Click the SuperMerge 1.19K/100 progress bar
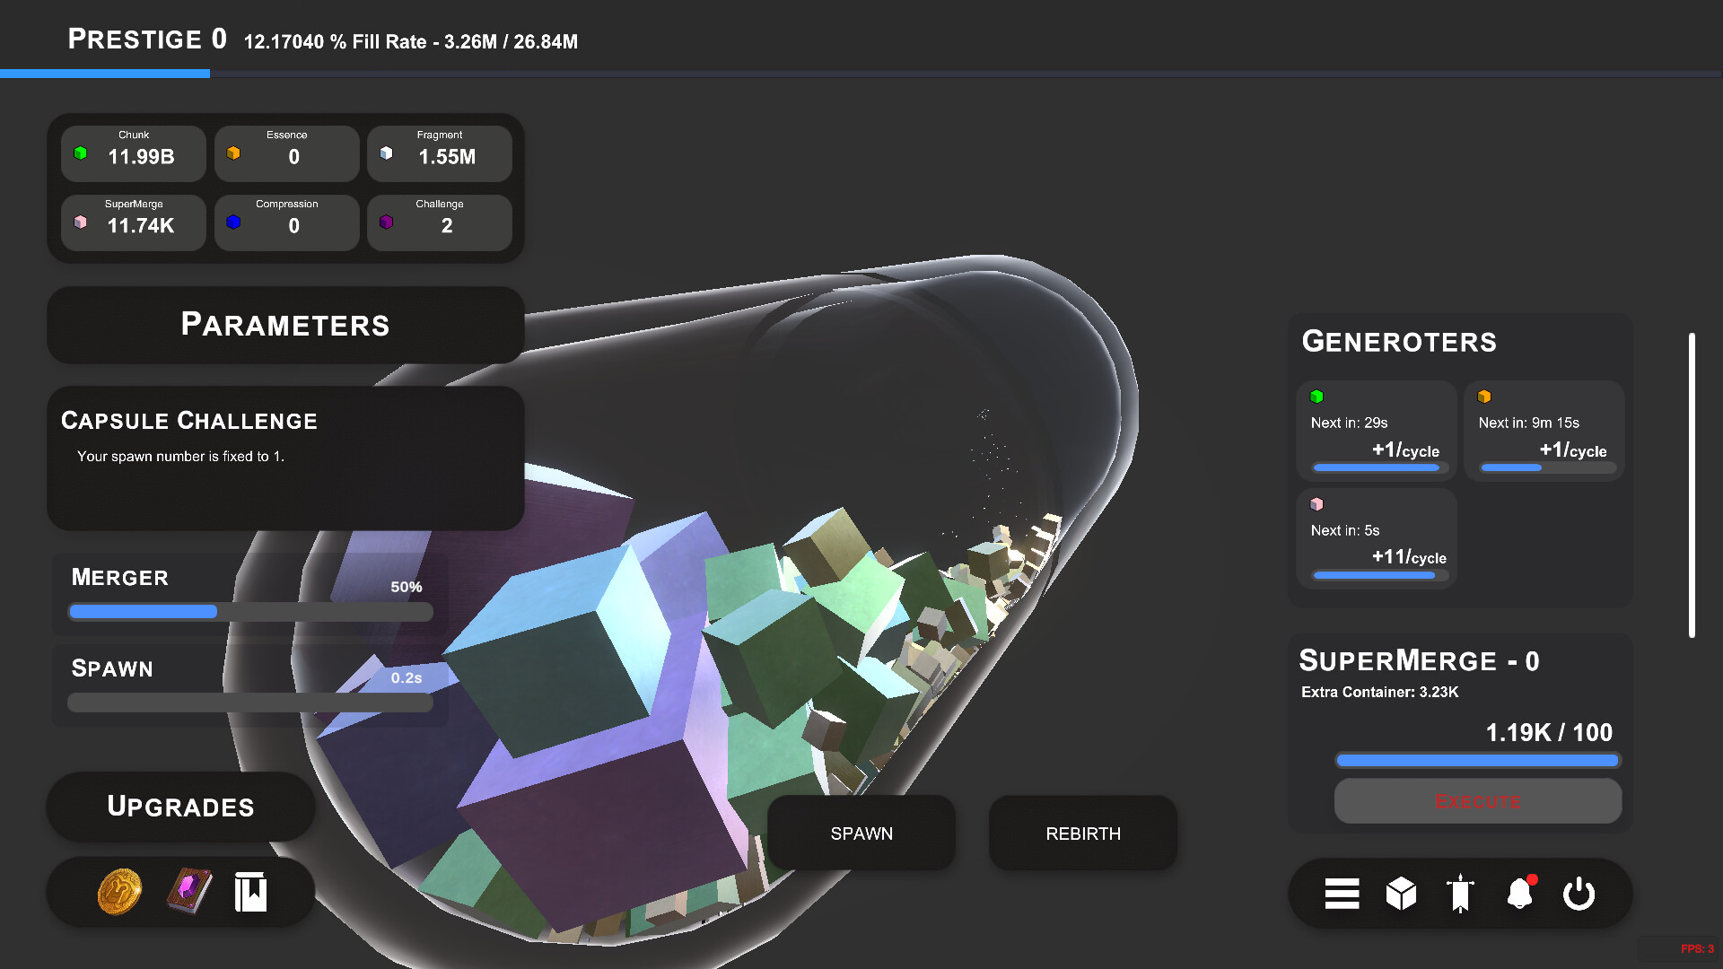 coord(1477,760)
